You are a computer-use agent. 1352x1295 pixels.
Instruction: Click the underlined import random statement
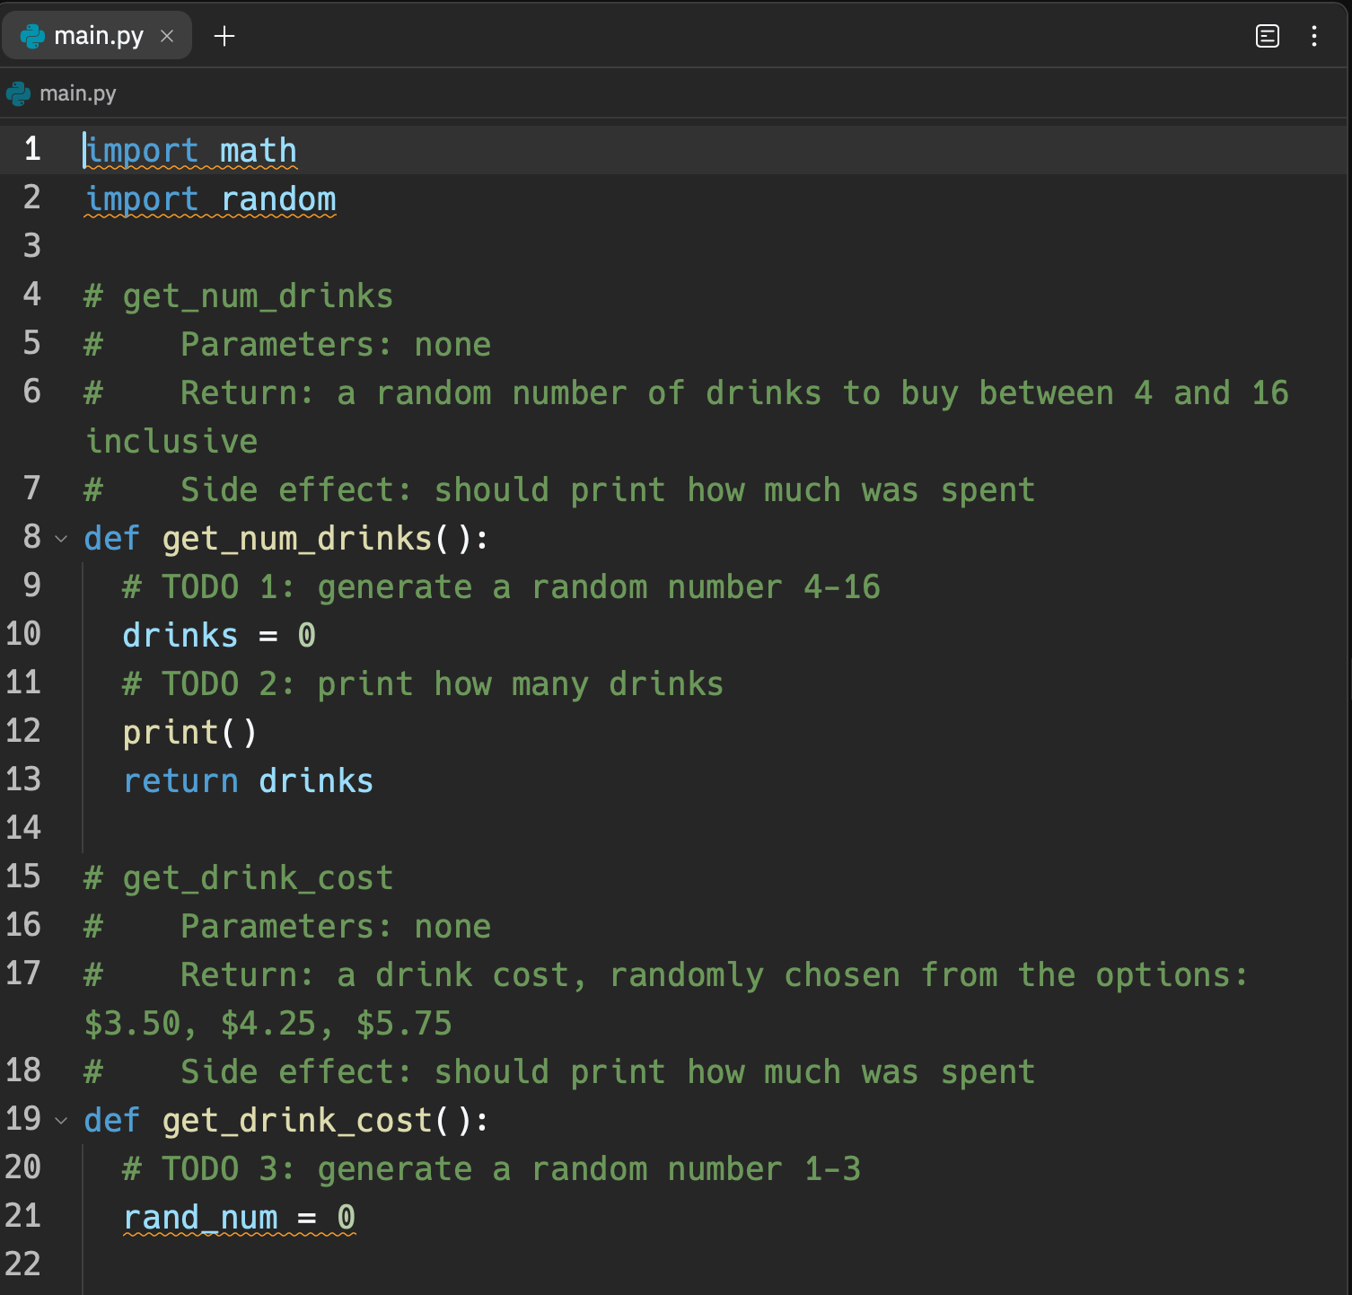pyautogui.click(x=210, y=198)
